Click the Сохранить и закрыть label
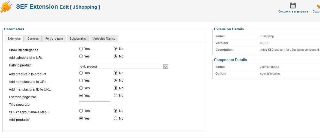This screenshot has width=320, height=138. tap(293, 11)
